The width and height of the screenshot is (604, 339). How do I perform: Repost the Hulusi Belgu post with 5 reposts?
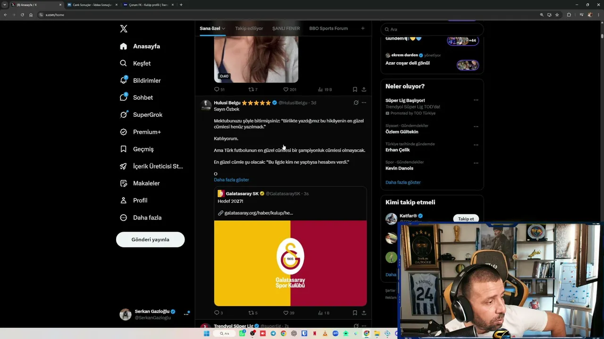point(253,313)
